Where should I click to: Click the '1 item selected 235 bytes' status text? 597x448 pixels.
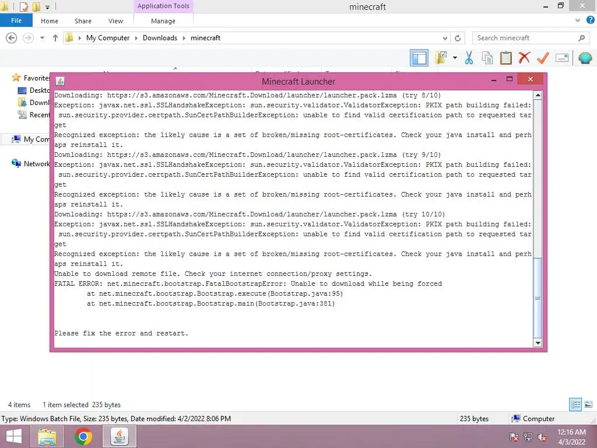click(x=82, y=405)
